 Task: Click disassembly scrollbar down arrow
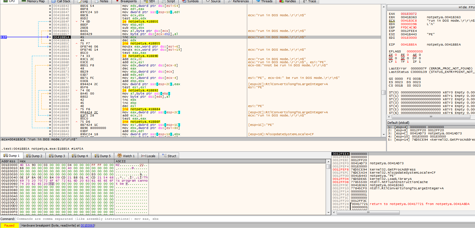(383, 134)
